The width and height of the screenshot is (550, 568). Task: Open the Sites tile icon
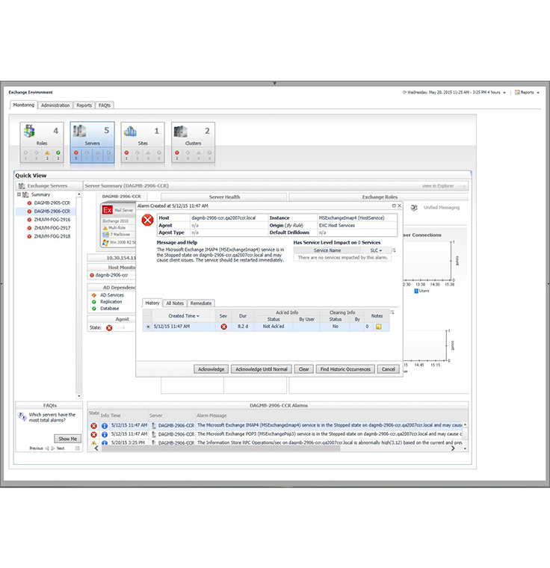(x=130, y=131)
